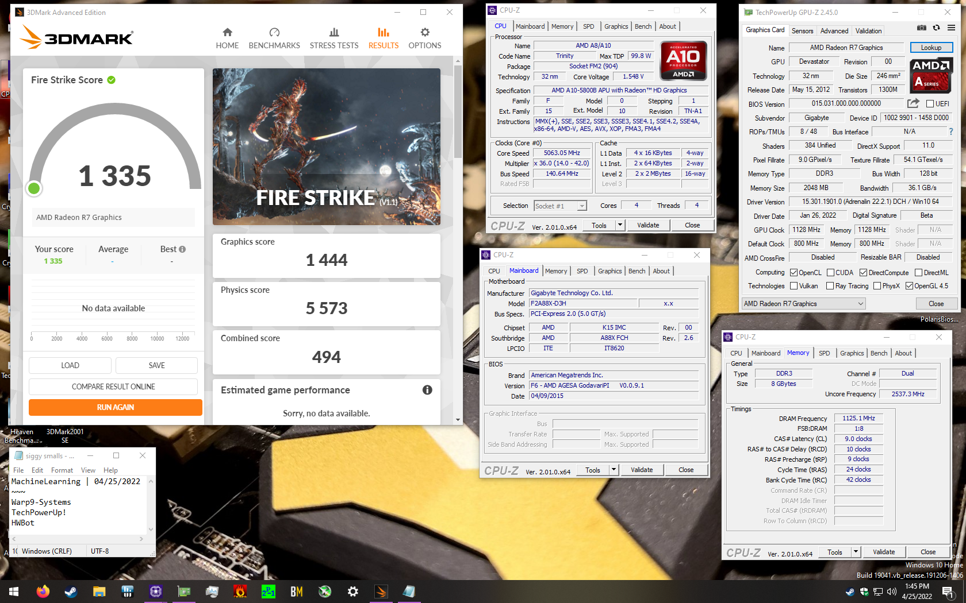Click info icon beside Estimated game performance
The width and height of the screenshot is (966, 603).
(x=427, y=390)
